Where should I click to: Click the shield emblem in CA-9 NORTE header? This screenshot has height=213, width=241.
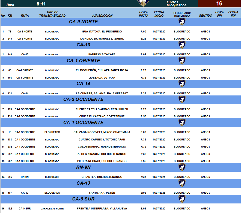(x=182, y=22)
